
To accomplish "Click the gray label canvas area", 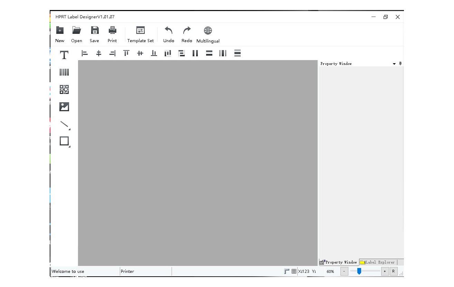I will point(198,163).
